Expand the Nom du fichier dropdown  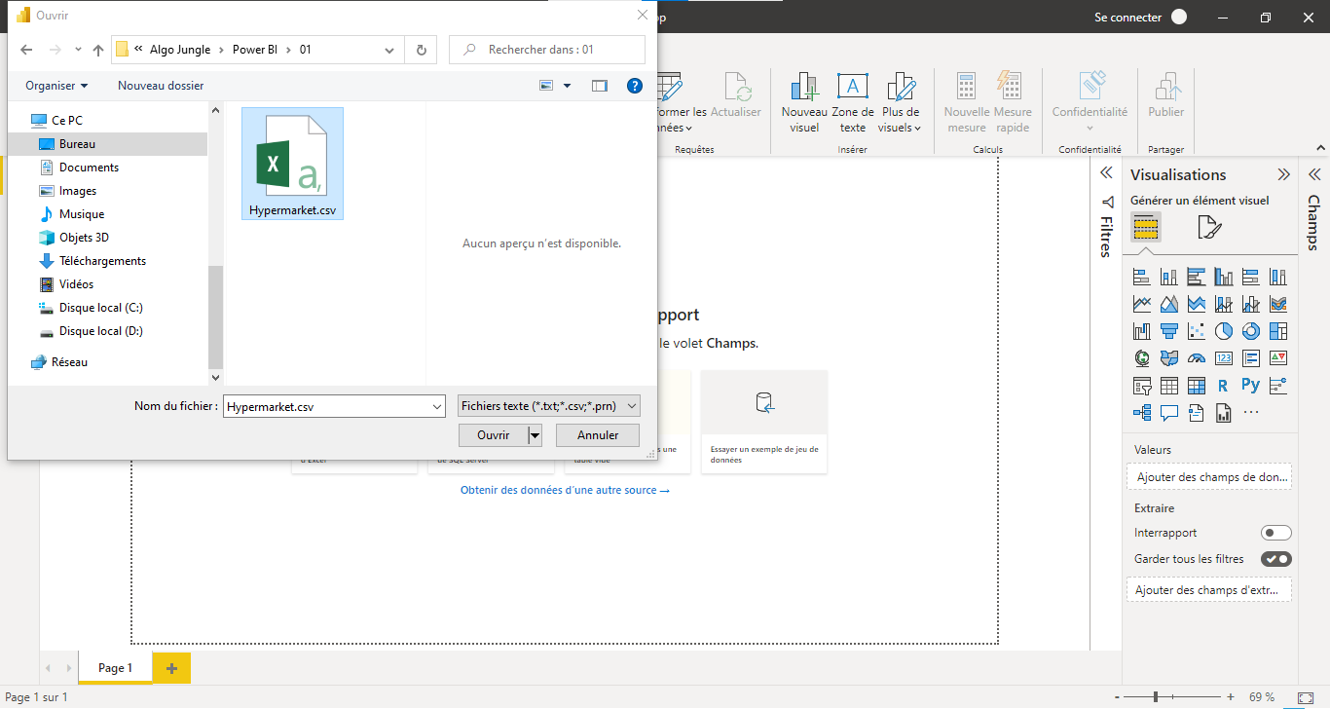tap(436, 406)
